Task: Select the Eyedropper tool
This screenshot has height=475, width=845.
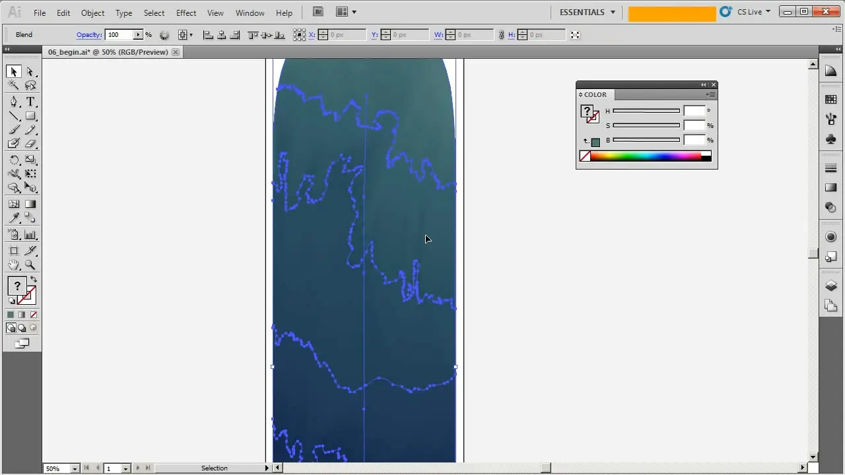Action: click(x=14, y=218)
